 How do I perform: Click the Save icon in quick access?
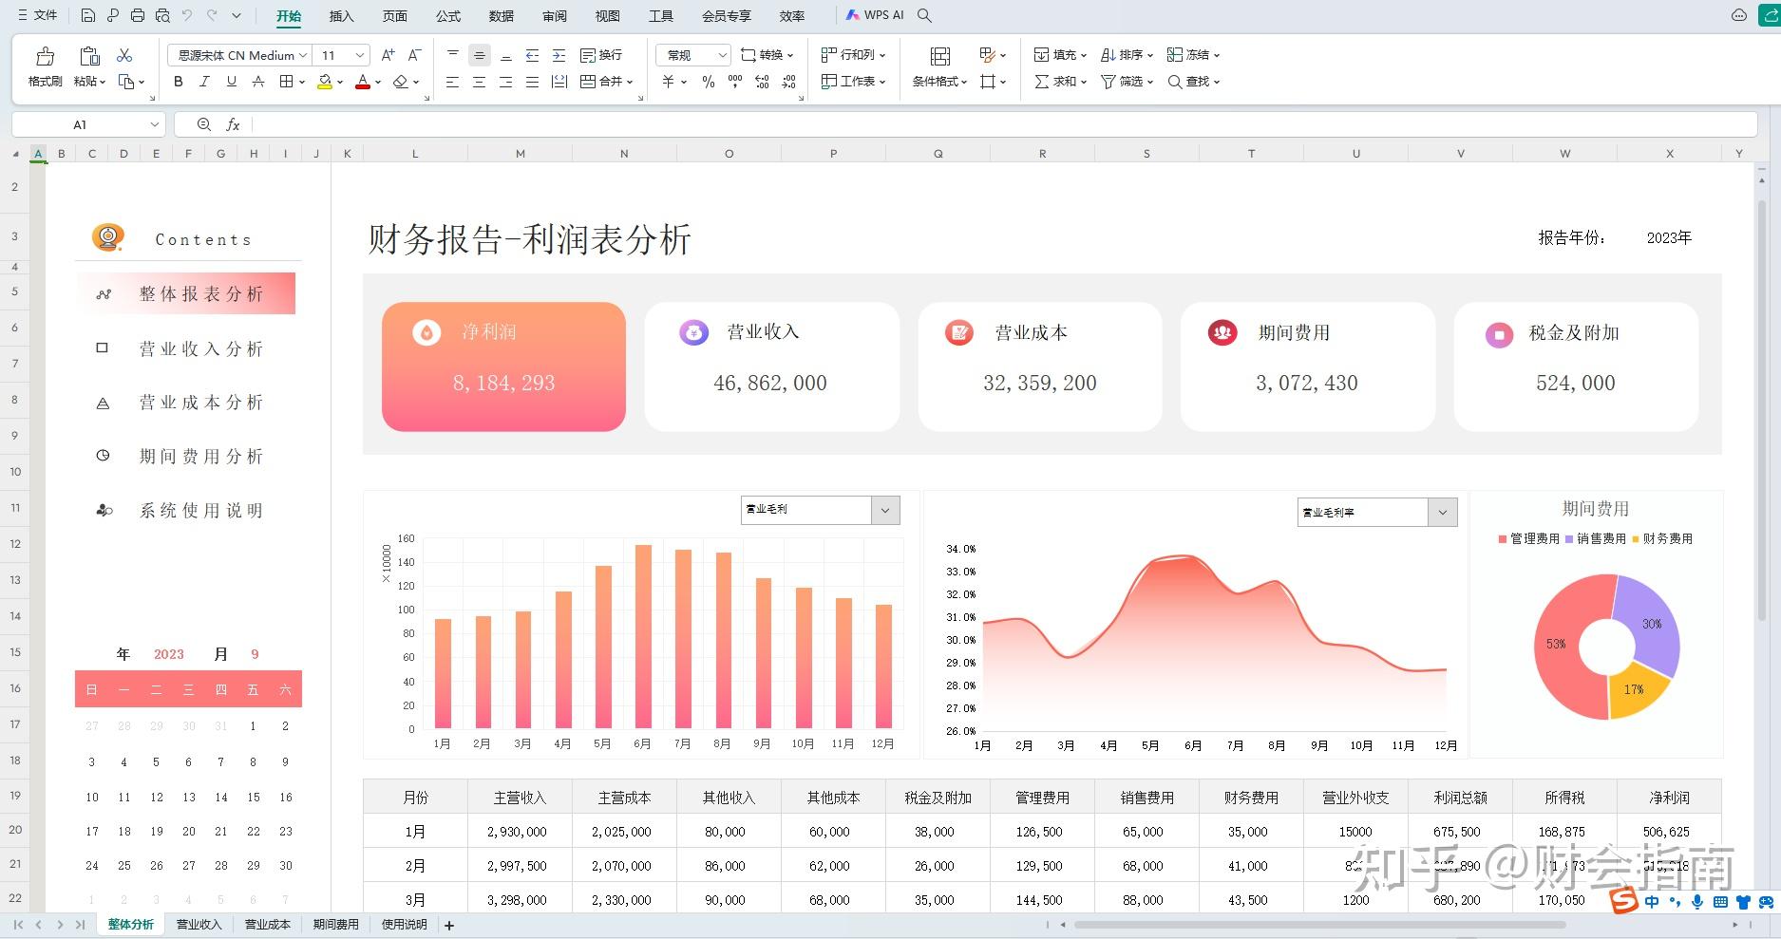pos(88,15)
